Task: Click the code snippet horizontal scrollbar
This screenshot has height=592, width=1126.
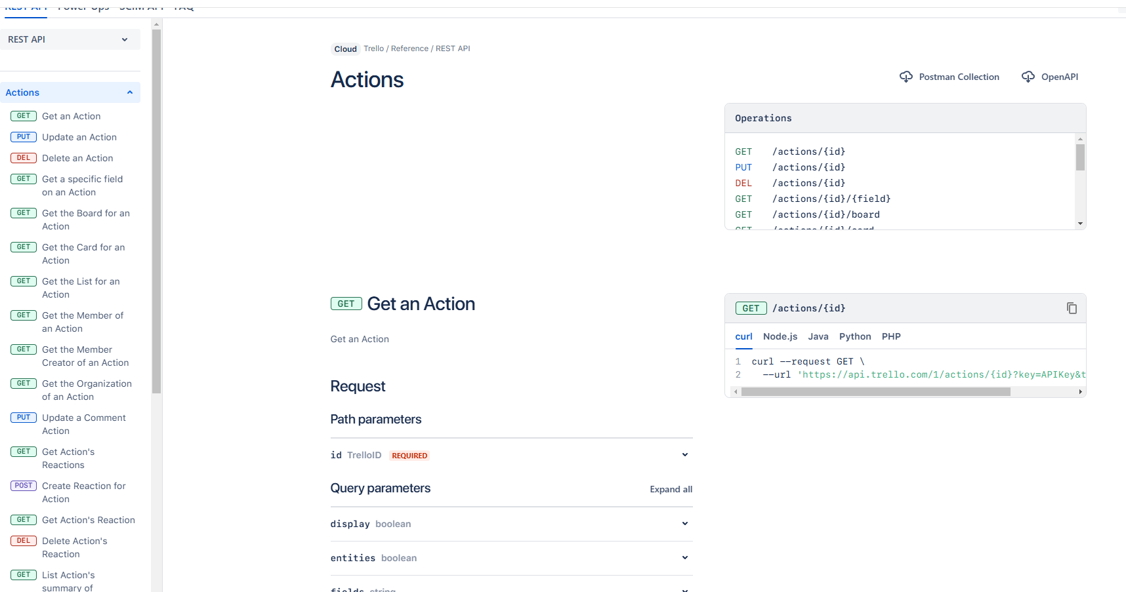Action: 876,391
